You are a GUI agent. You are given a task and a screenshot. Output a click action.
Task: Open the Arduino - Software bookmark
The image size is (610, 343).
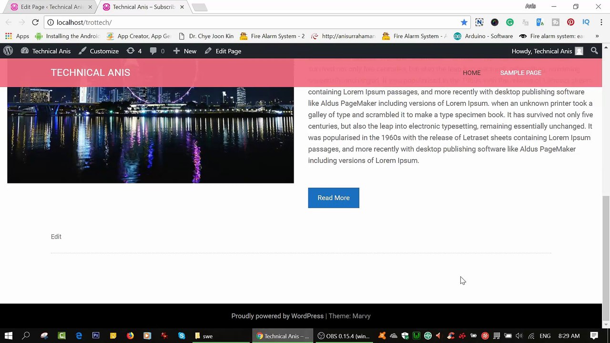483,36
